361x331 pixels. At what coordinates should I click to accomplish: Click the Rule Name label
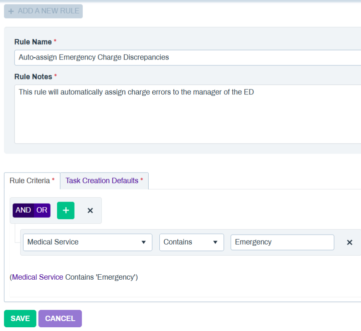(x=33, y=42)
